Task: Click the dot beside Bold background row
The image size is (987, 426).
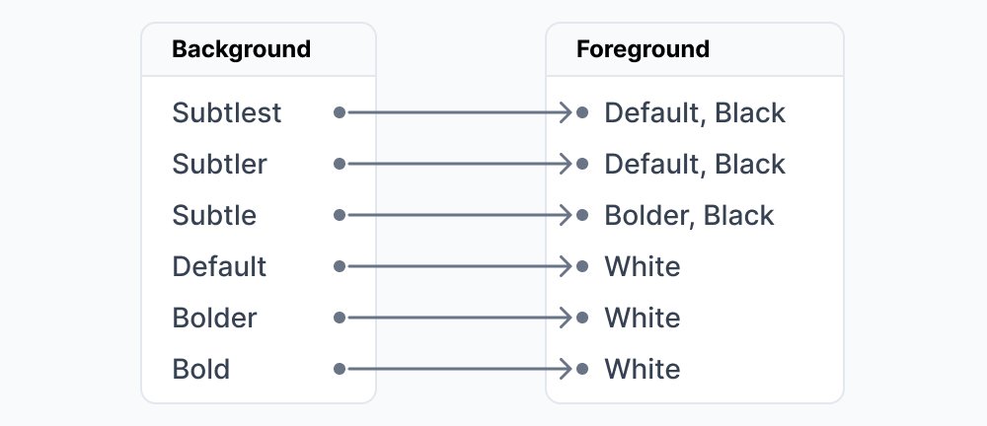Action: click(340, 369)
